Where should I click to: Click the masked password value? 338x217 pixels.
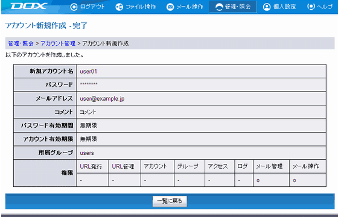point(89,84)
